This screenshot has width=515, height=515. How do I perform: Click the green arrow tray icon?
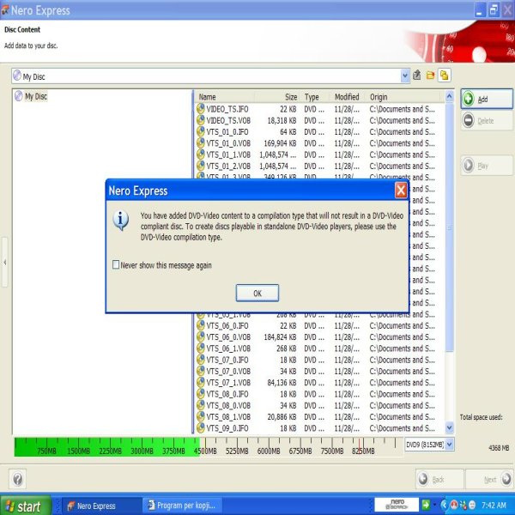[426, 504]
